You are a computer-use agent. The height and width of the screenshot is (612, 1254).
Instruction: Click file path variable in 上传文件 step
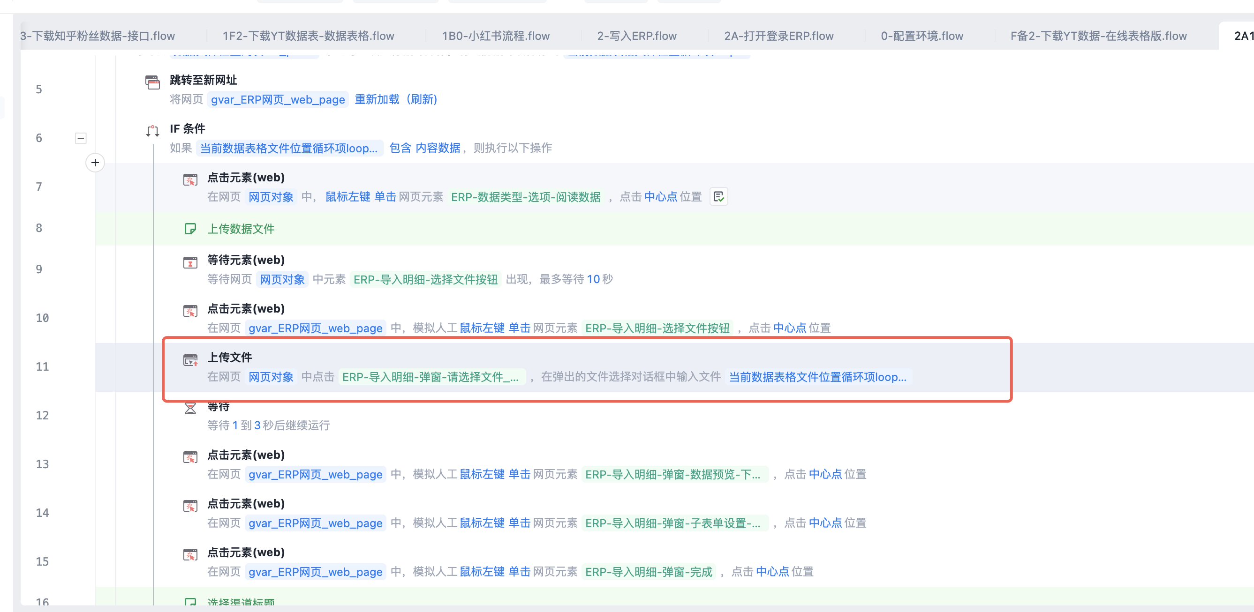pyautogui.click(x=818, y=377)
